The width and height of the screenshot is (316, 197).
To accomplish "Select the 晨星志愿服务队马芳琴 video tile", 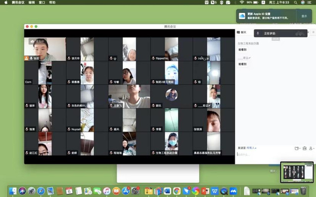I will click(213, 144).
